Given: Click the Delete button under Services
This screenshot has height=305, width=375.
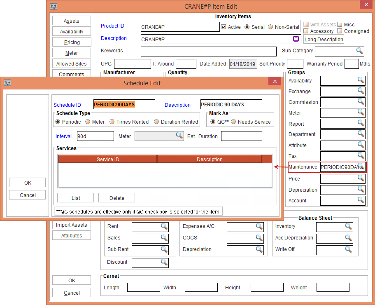Looking at the screenshot, I should click(x=117, y=198).
